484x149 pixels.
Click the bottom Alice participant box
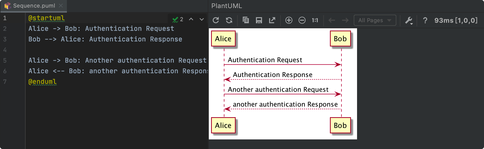coord(223,125)
